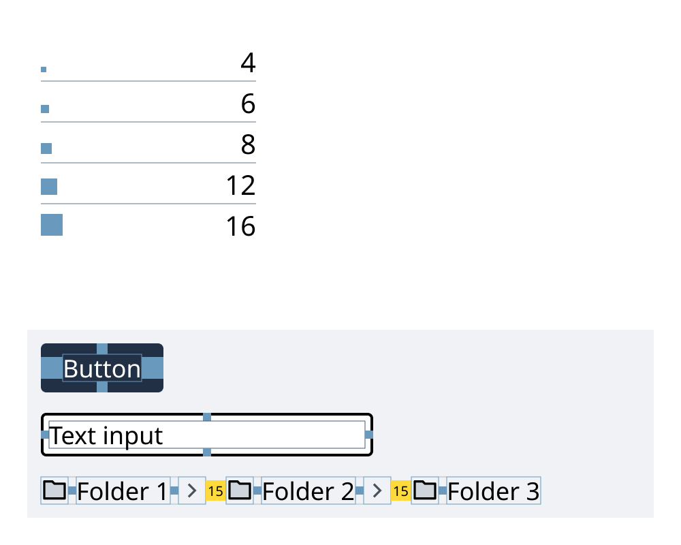Image resolution: width=681 pixels, height=545 pixels.
Task: Open the Folder 2 breadcrumb label
Action: (x=308, y=490)
